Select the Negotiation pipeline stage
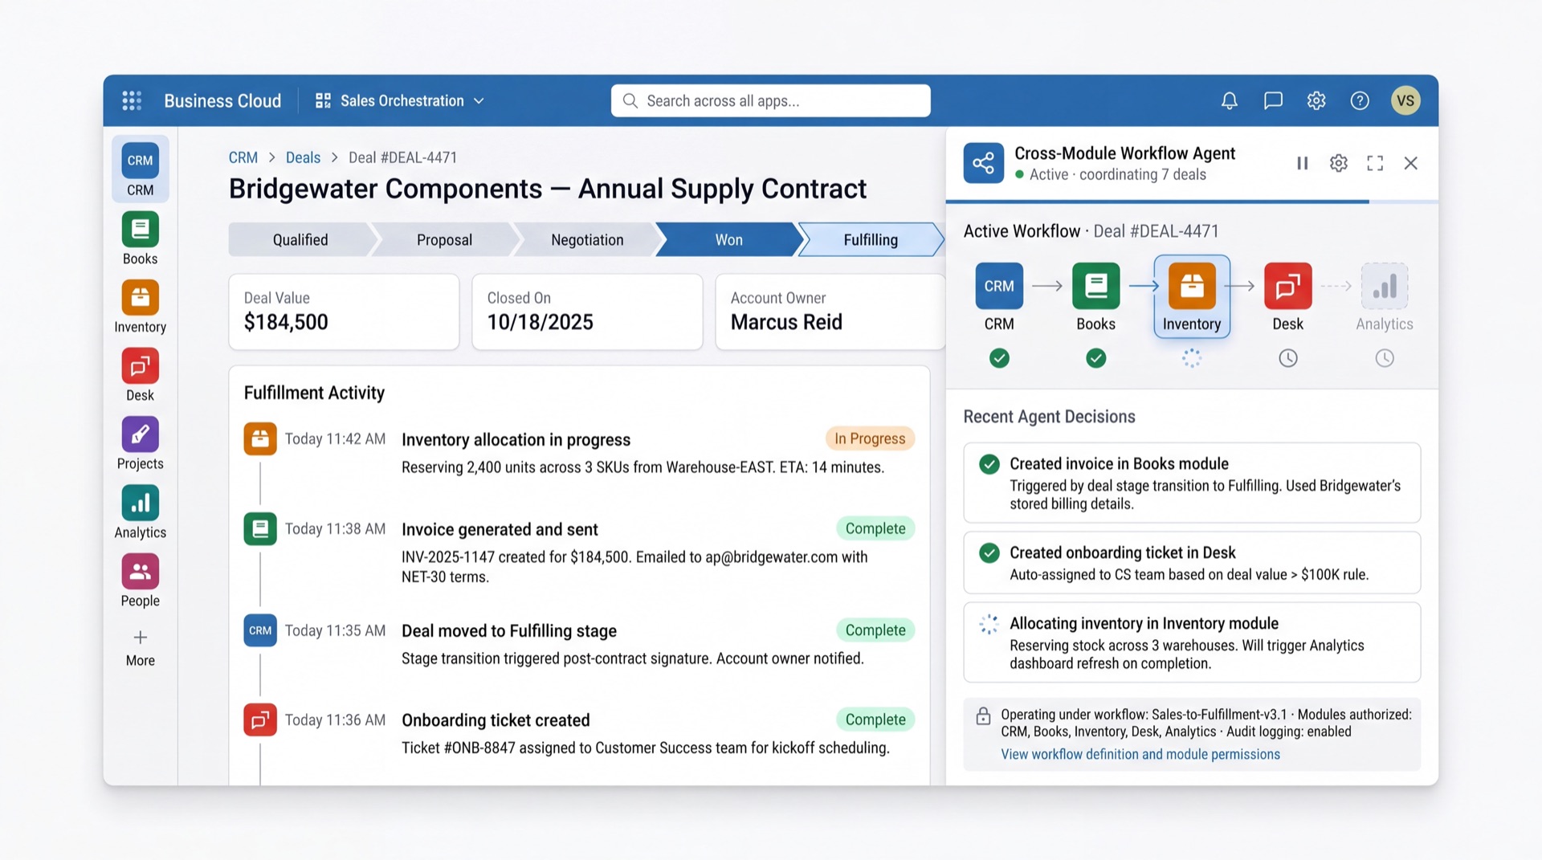This screenshot has height=860, width=1542. (587, 239)
